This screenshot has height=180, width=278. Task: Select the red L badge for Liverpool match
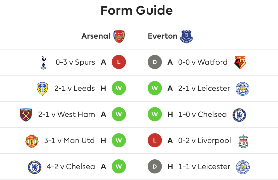click(x=155, y=140)
